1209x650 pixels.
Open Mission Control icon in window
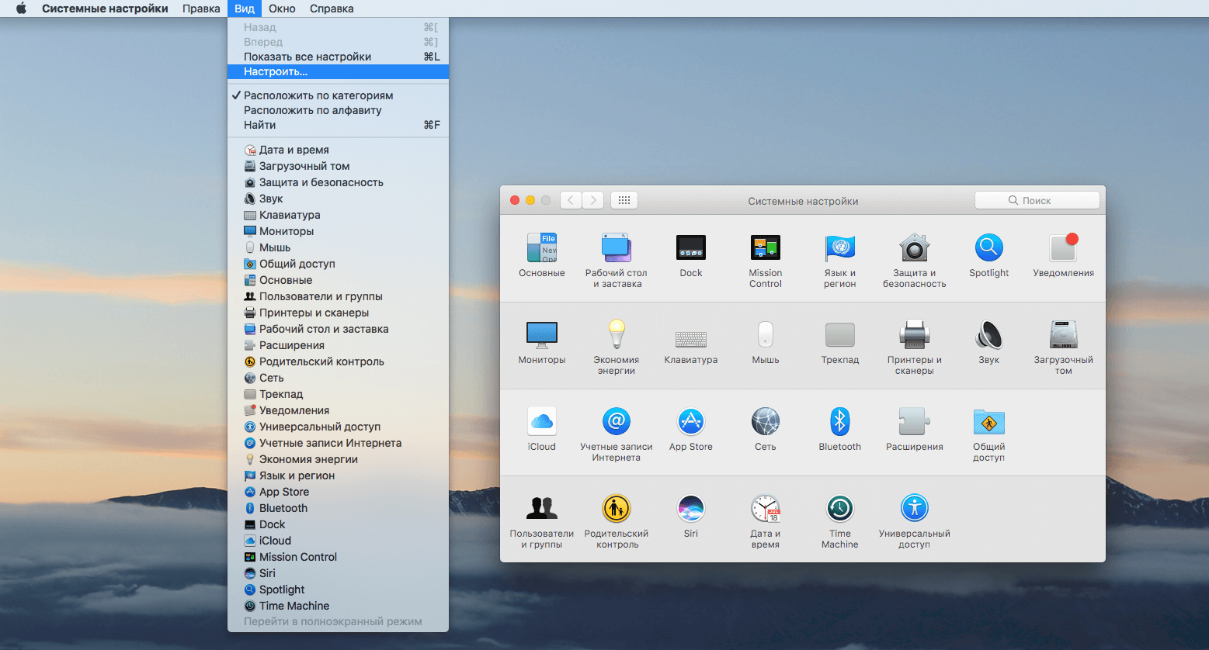[x=766, y=248]
